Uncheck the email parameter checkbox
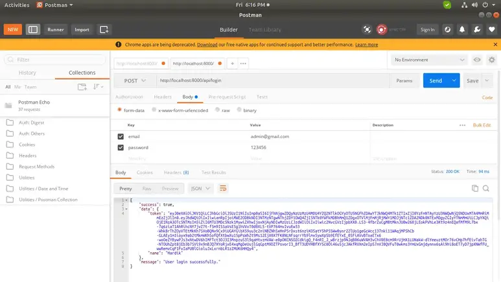 (121, 137)
